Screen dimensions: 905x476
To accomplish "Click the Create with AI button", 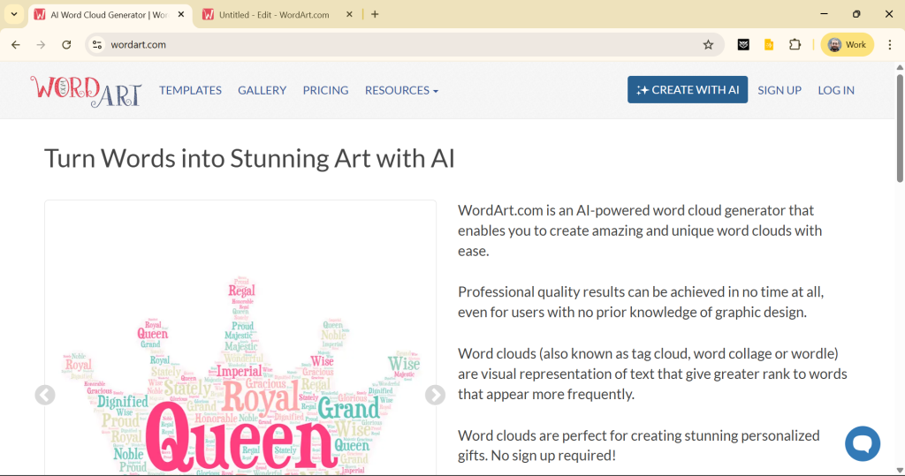I will tap(687, 90).
